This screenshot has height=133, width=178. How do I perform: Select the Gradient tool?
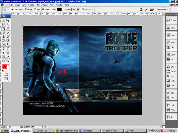(x=8, y=40)
